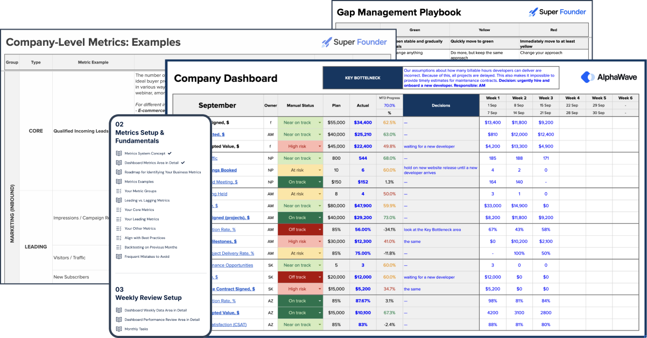The height and width of the screenshot is (338, 647).
Task: Click the book icon beside Metrics System Concept
Action: coord(119,153)
